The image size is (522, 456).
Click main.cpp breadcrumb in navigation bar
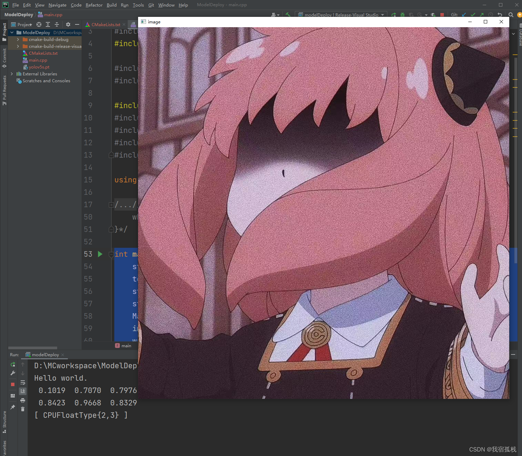point(50,15)
